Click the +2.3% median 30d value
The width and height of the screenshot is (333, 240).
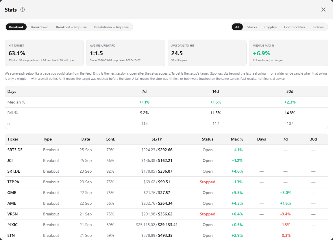[x=290, y=102]
